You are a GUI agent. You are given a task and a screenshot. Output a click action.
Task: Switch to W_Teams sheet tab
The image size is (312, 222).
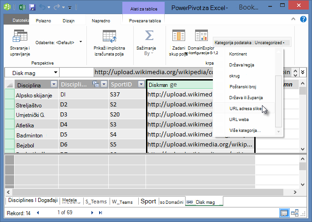pyautogui.click(x=122, y=202)
